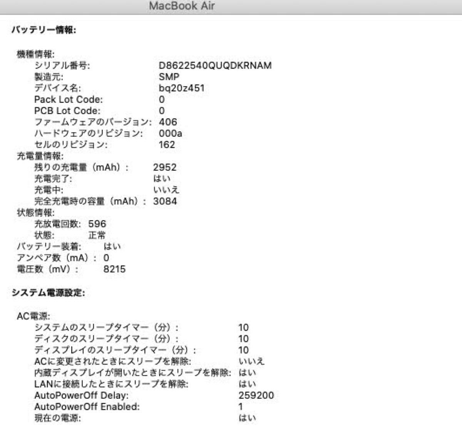Select AutoPowerOff Delay value 259200
Viewport: 462px width, 426px height.
coord(256,395)
